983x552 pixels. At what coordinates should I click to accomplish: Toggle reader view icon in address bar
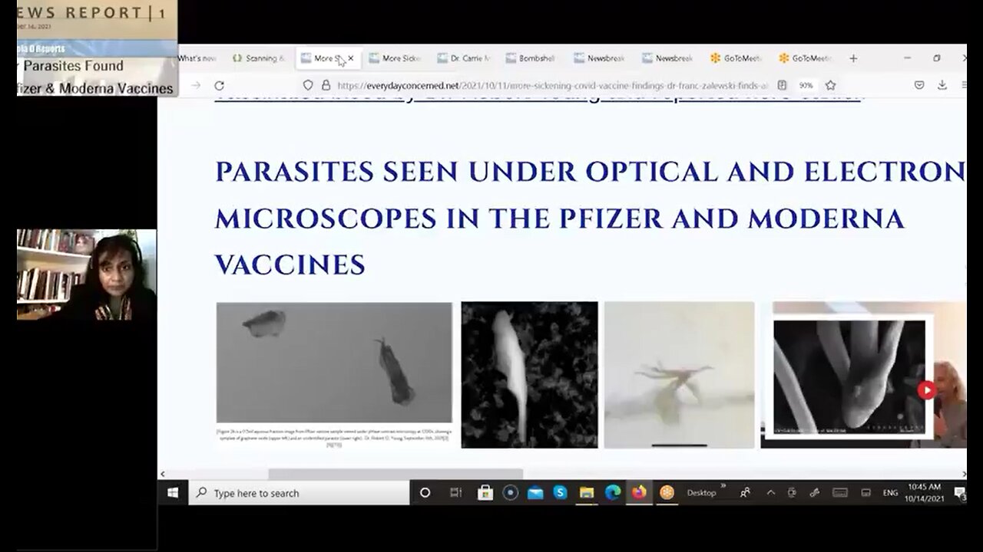pos(782,86)
